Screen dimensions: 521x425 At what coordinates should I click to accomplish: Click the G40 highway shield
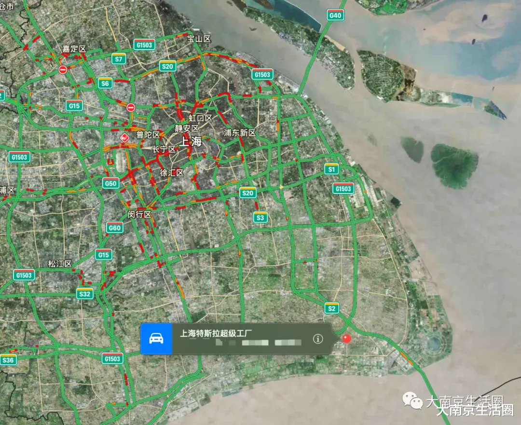click(335, 15)
